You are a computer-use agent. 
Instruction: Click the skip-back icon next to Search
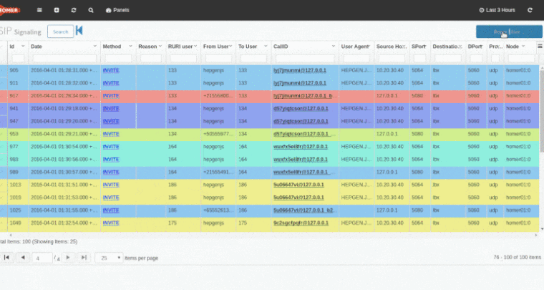tap(79, 31)
